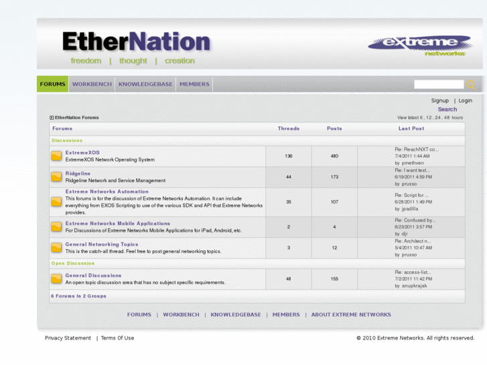Screen dimensions: 487x365
Task: Open the EtherNation Forums breadcrumb link
Action: point(77,118)
